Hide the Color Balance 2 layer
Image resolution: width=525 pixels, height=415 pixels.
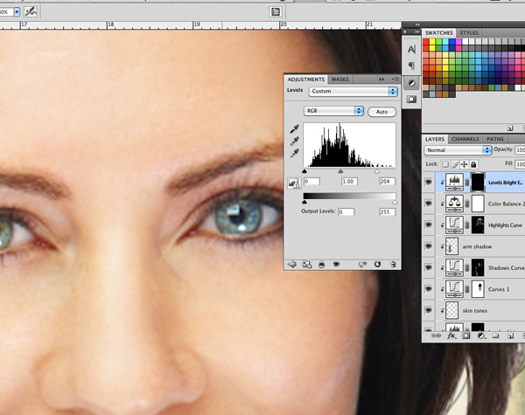click(428, 204)
